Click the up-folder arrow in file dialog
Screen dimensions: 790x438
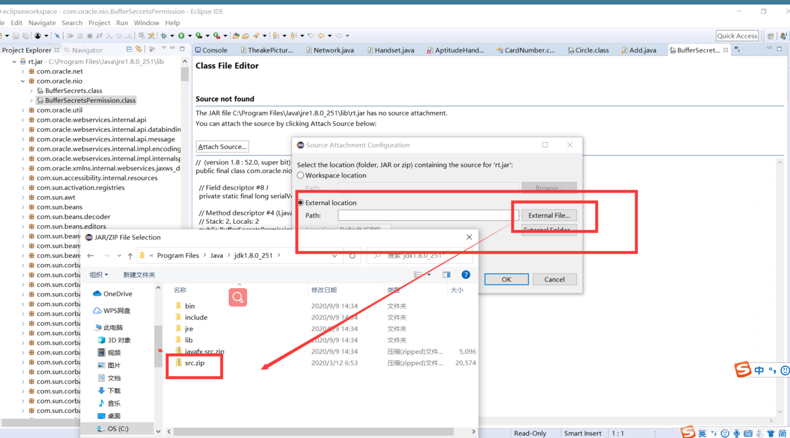click(x=130, y=256)
